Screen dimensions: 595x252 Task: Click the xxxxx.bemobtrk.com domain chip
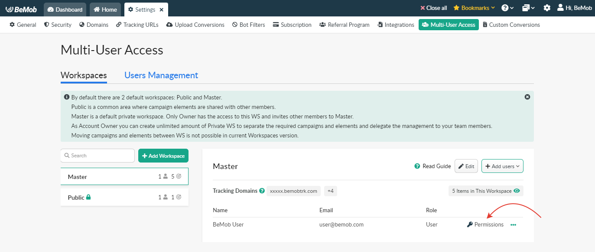click(x=293, y=191)
